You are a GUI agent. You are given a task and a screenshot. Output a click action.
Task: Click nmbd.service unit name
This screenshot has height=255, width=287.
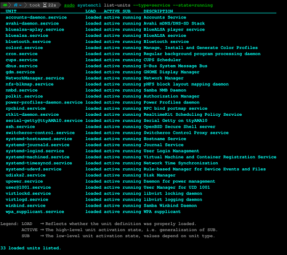tap(21, 90)
